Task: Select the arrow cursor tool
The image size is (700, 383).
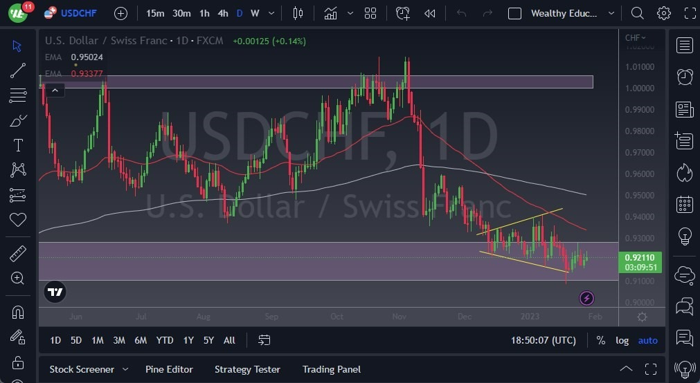Action: (x=17, y=46)
